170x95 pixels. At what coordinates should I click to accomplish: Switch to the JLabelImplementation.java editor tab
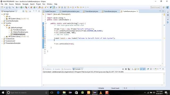pyautogui.click(x=70, y=11)
